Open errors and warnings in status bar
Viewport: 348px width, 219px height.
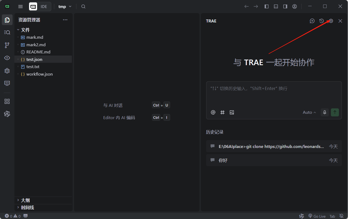(x=13, y=216)
